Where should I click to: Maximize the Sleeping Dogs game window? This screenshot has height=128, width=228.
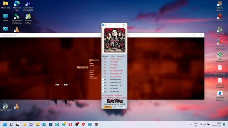[x=194, y=35]
